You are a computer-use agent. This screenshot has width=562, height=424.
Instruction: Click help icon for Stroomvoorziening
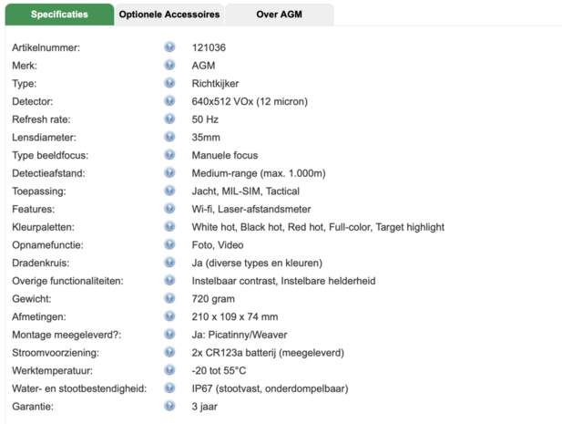169,352
